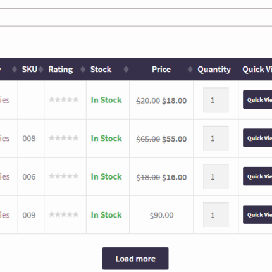
Task: Click star rating of the SKU 006 product
Action: coord(63,176)
